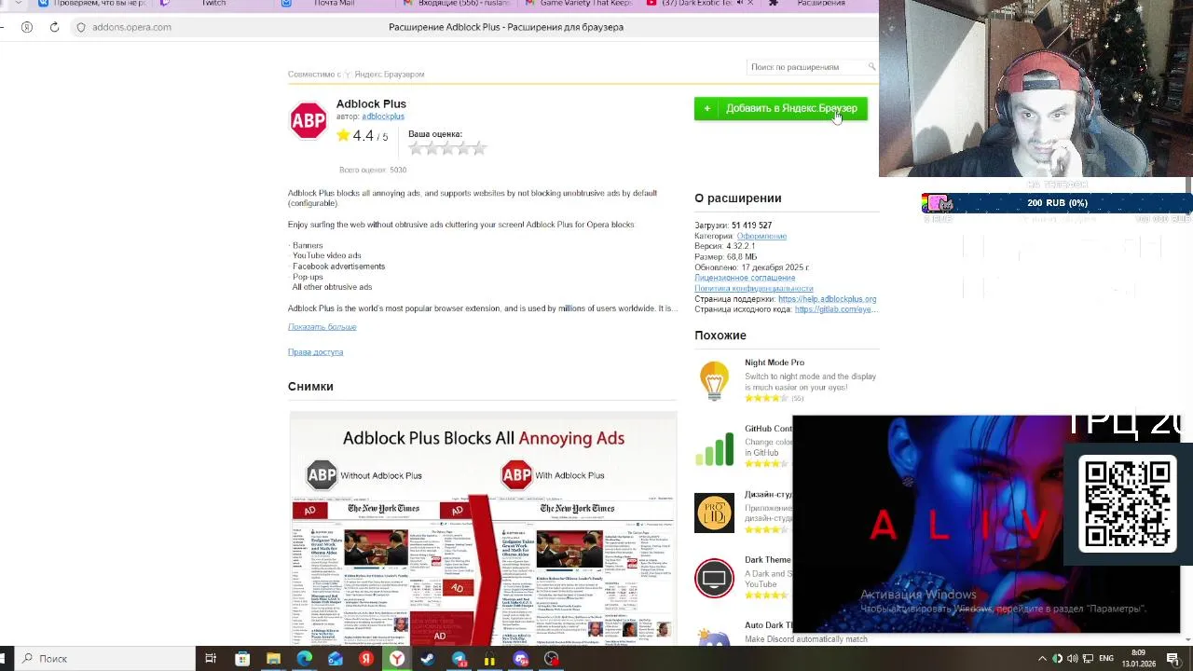Click the Windows taskbar Поиск search box
Image resolution: width=1193 pixels, height=671 pixels.
pos(98,659)
